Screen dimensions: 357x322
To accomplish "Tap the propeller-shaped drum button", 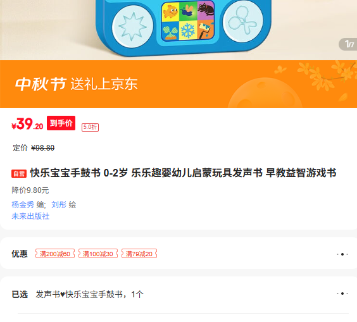I will 242,22.
